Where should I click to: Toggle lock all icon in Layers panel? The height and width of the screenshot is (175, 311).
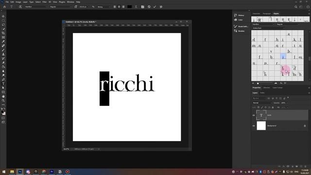click(x=273, y=107)
